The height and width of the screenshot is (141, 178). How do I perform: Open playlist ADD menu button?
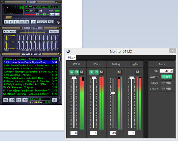[6, 100]
